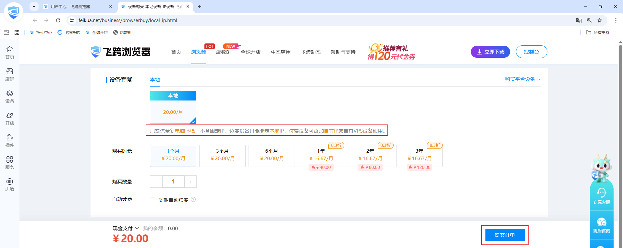Open the 服务 sidebar icon
Image resolution: width=623 pixels, height=248 pixels.
click(x=10, y=163)
